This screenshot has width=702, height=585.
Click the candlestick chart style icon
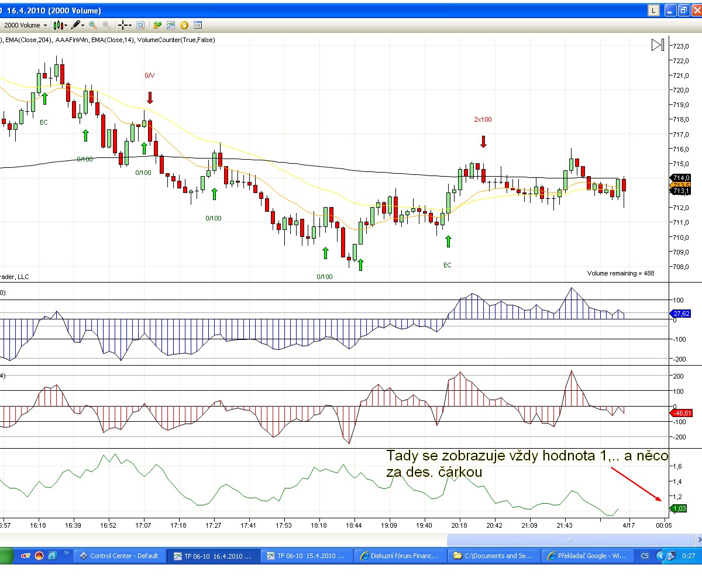(58, 25)
